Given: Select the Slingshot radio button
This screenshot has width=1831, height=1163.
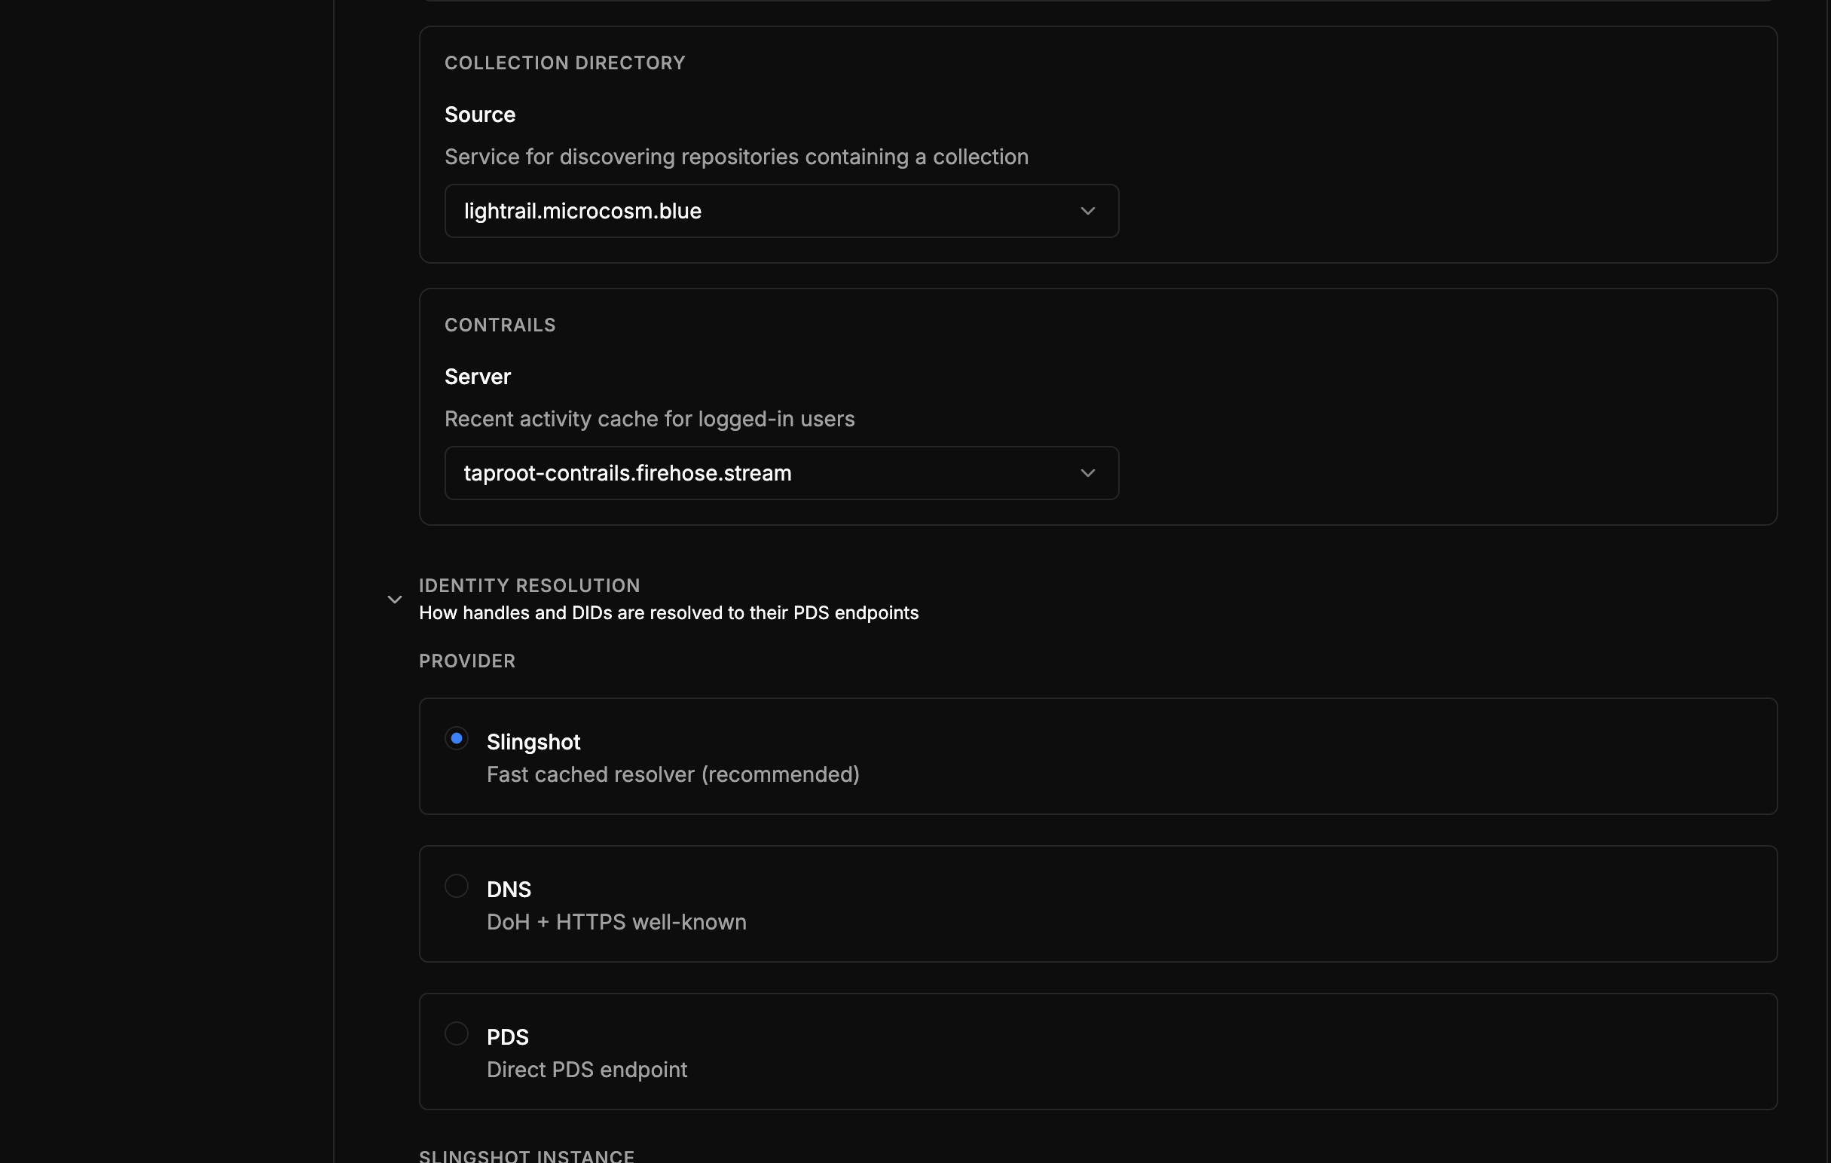Looking at the screenshot, I should pos(456,739).
